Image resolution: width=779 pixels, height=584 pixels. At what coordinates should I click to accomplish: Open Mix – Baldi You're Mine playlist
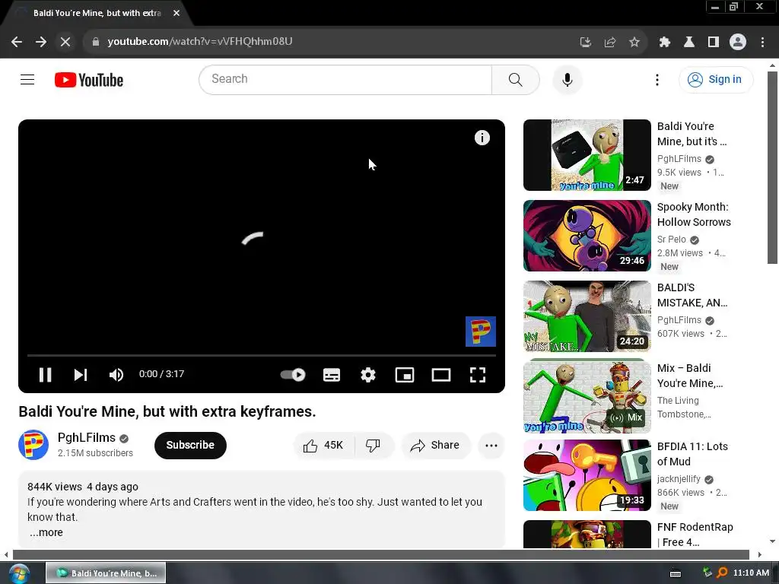point(587,397)
